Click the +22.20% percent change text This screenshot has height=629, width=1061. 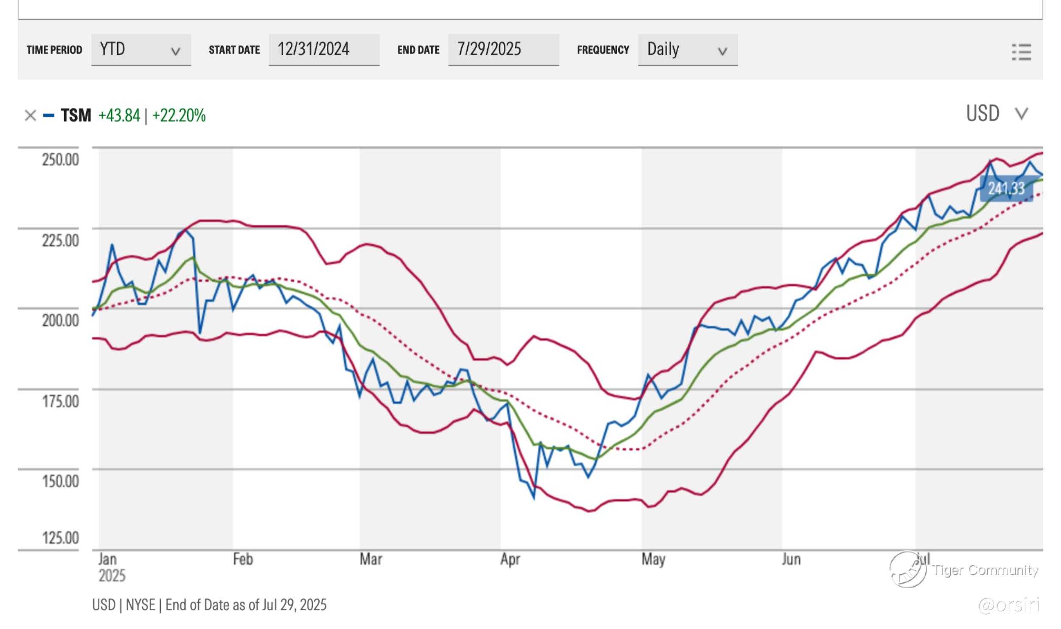pyautogui.click(x=179, y=115)
